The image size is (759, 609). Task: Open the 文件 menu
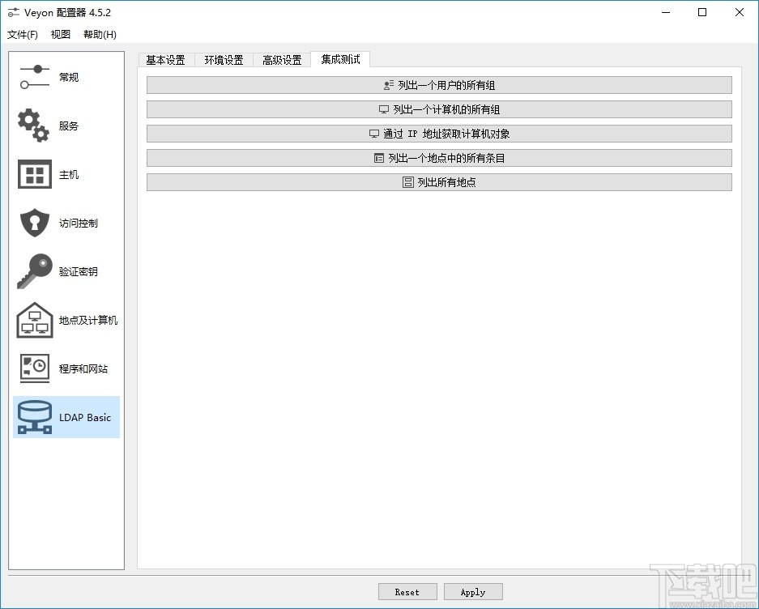click(x=22, y=34)
